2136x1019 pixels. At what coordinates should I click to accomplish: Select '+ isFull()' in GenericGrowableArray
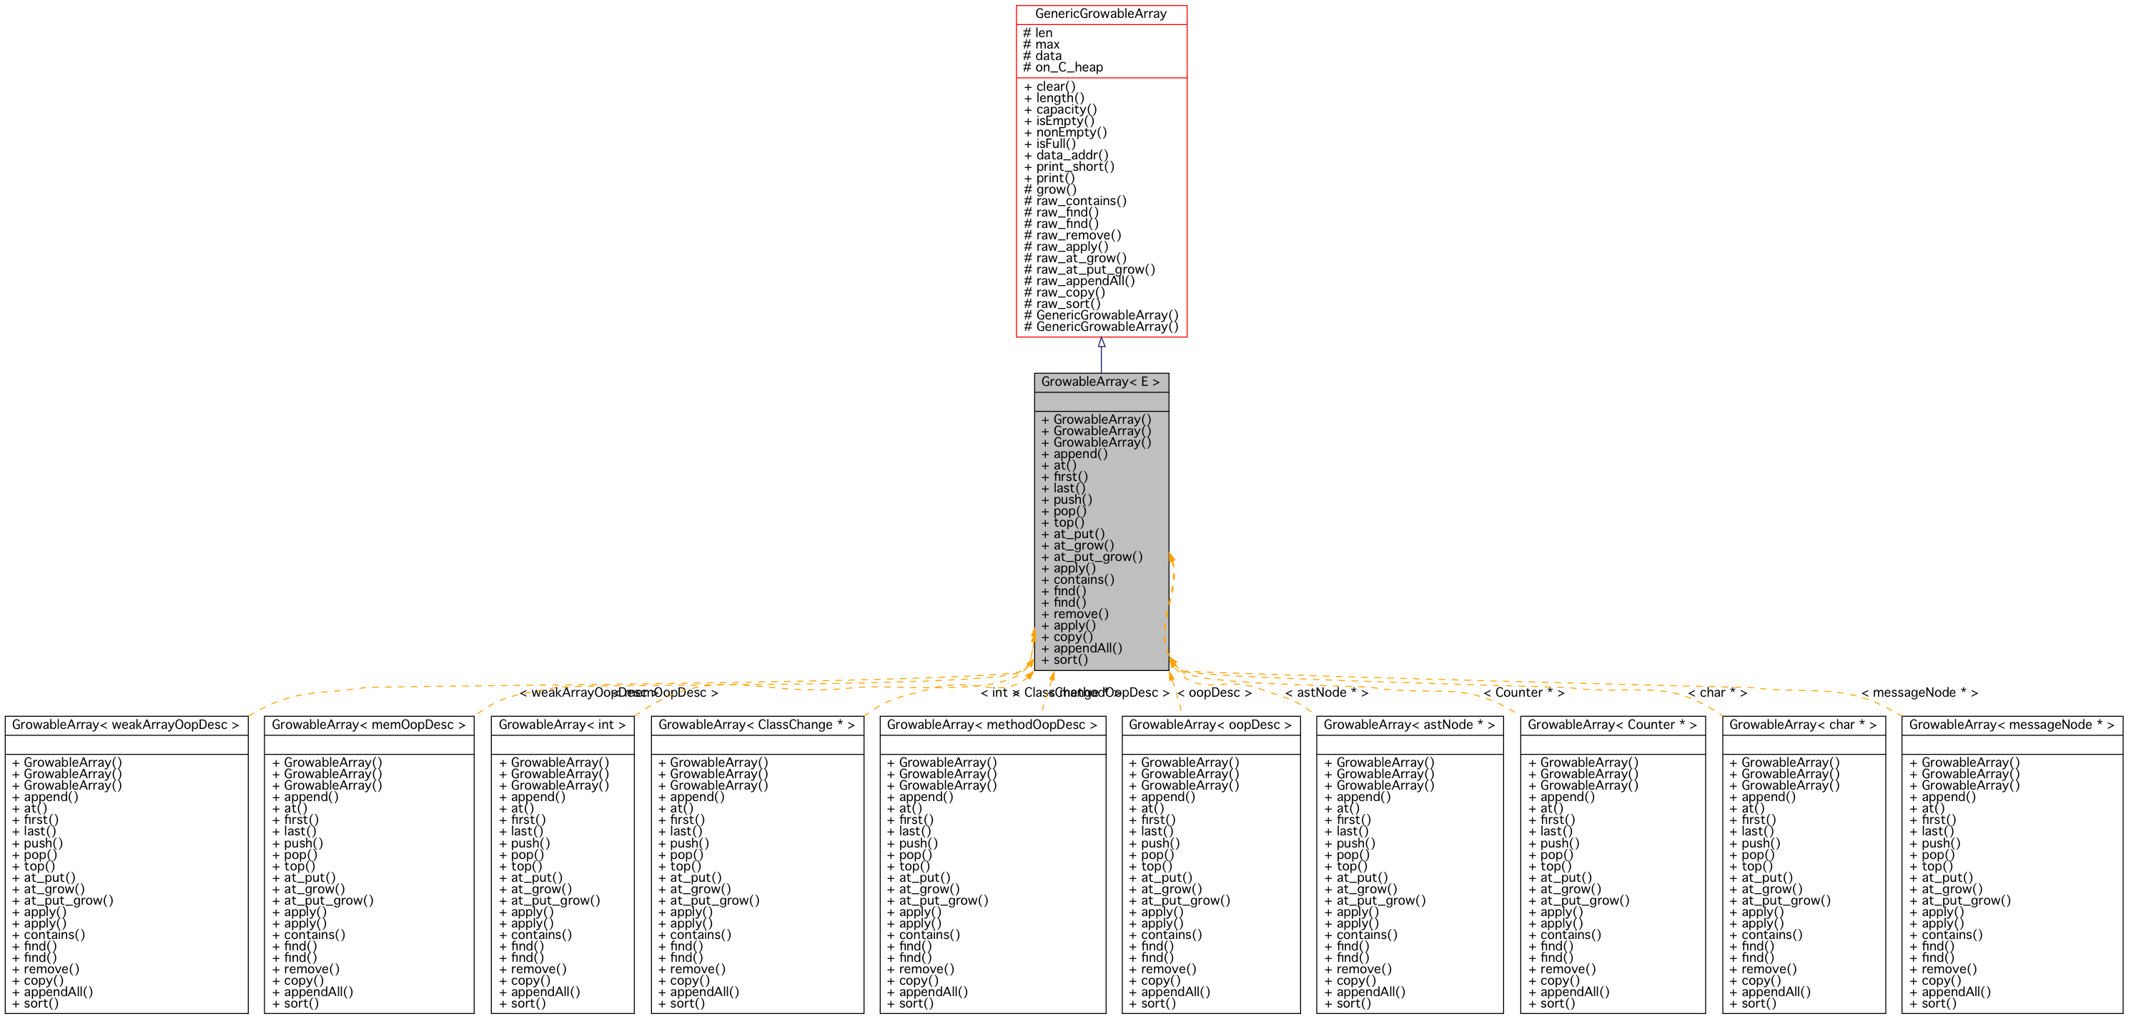[x=1049, y=144]
